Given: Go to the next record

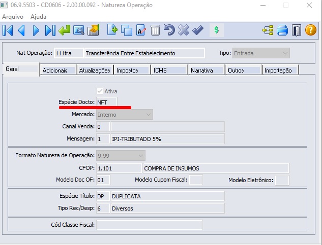Looking at the screenshot, I should [36, 30].
